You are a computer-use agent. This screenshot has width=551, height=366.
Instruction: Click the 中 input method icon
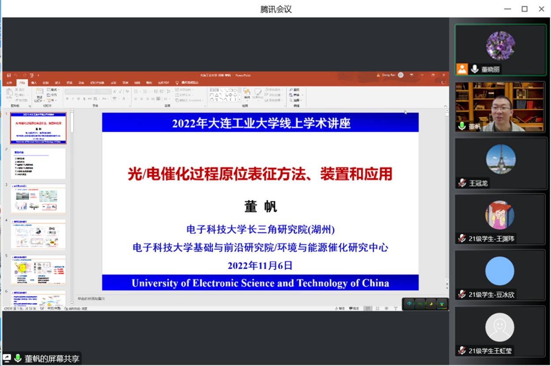409,303
